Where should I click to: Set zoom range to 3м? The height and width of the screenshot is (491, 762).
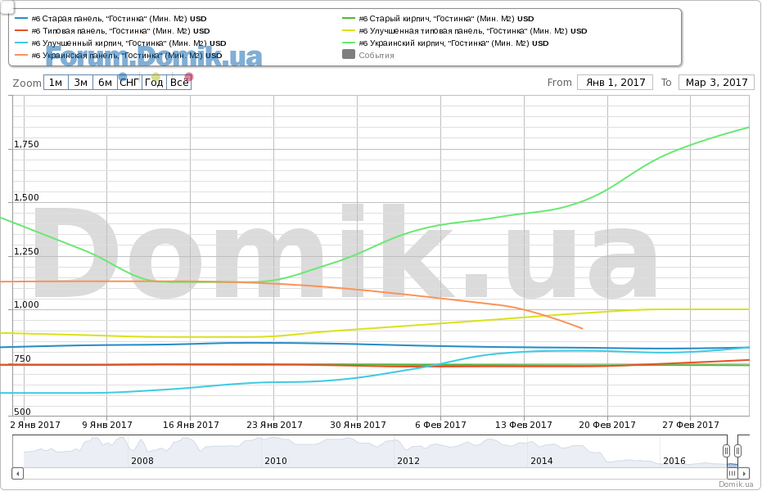pos(80,83)
